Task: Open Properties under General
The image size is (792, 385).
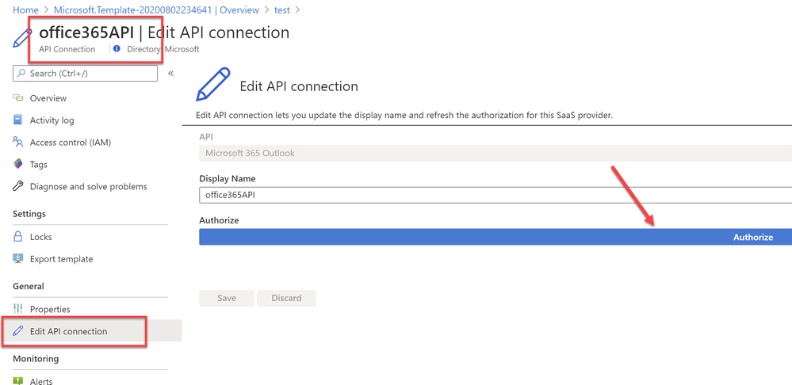Action: click(50, 309)
